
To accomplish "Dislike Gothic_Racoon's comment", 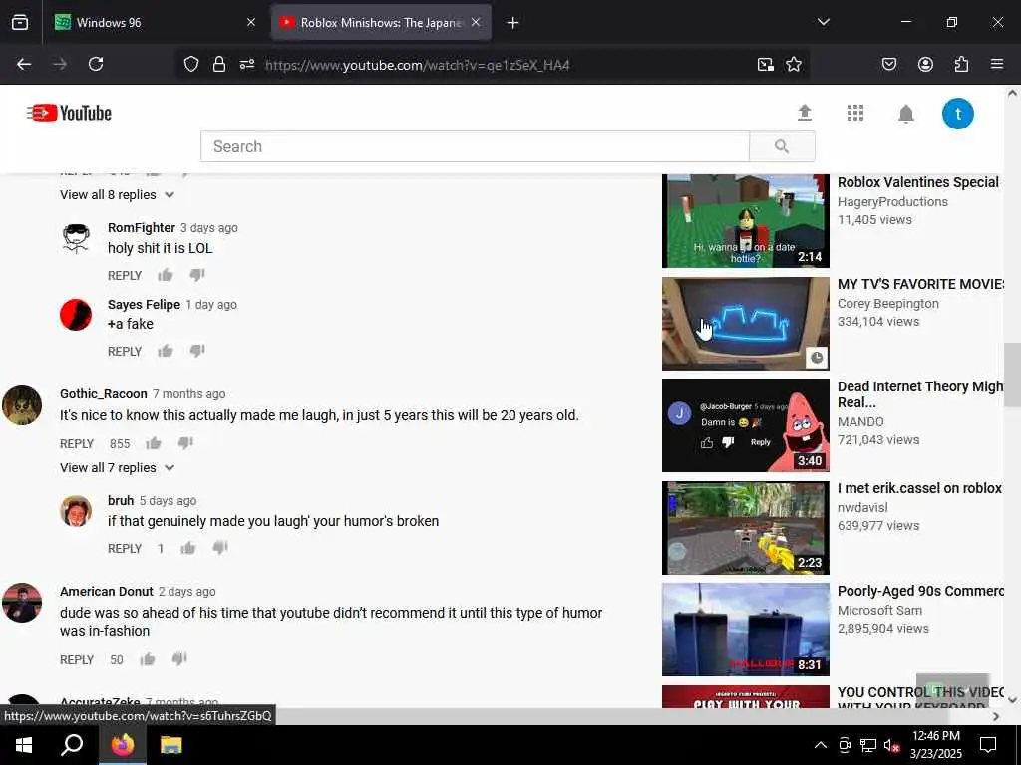I will click(185, 443).
